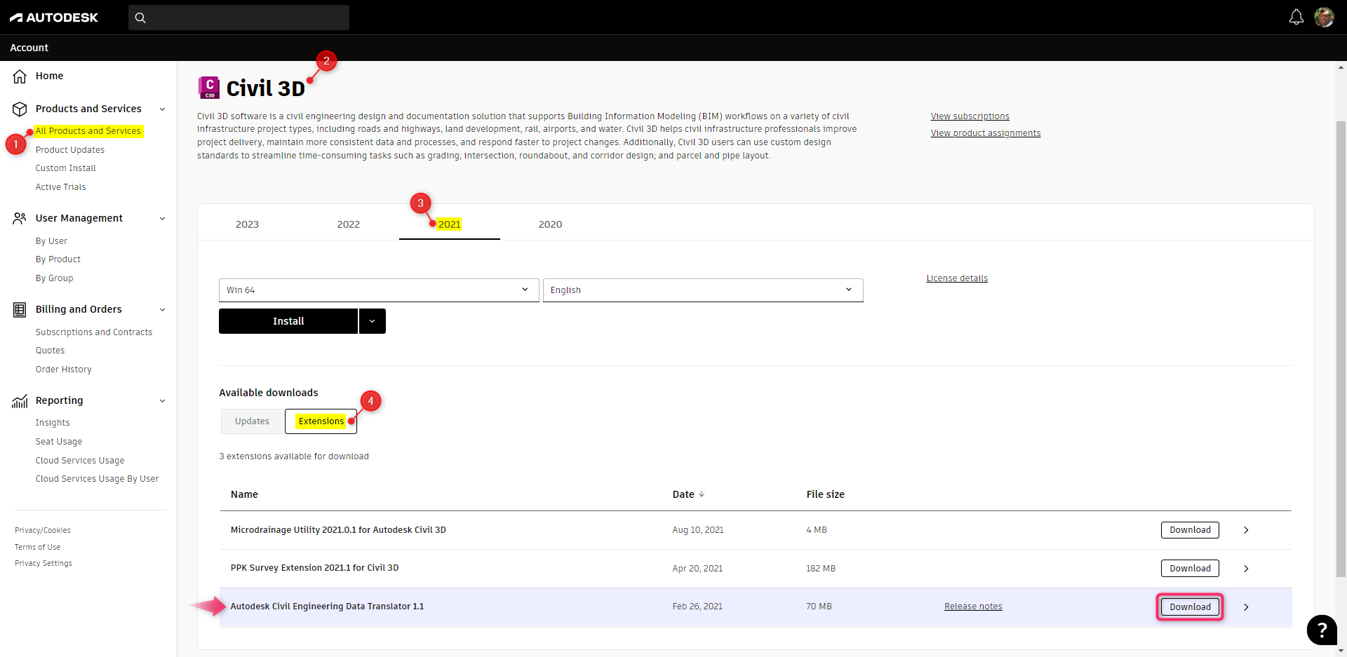Click the Products and Services box icon
1347x657 pixels.
coord(20,109)
